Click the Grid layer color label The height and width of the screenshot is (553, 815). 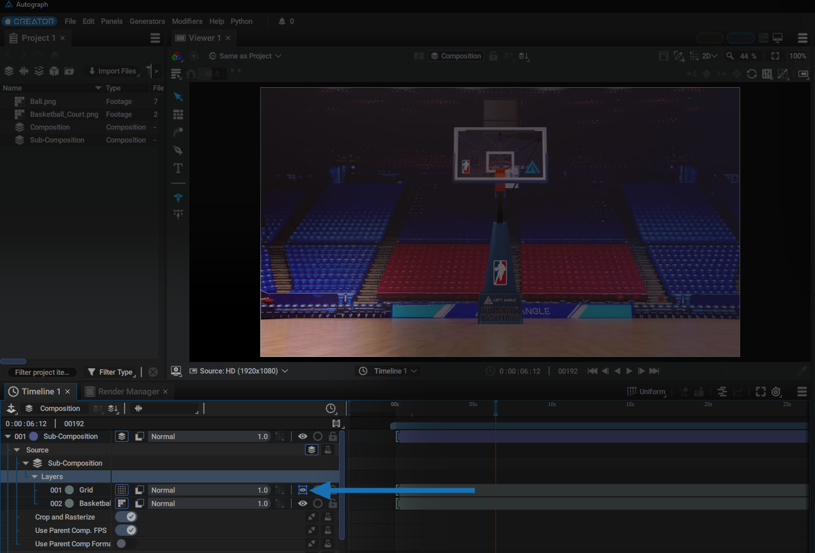[x=69, y=490]
